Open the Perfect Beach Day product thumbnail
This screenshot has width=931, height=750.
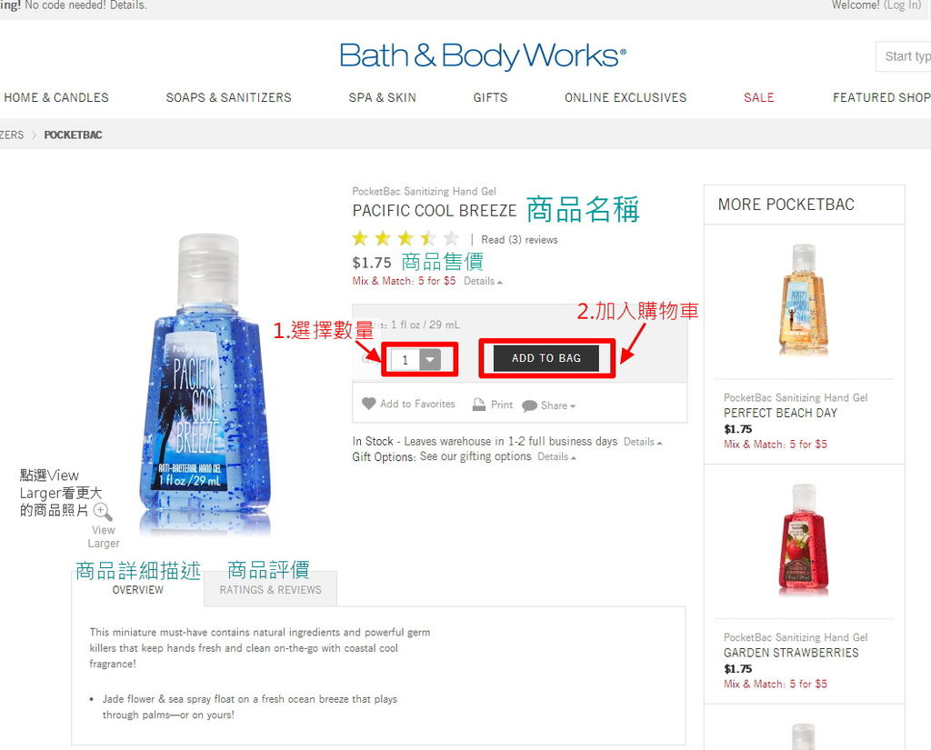coord(804,300)
